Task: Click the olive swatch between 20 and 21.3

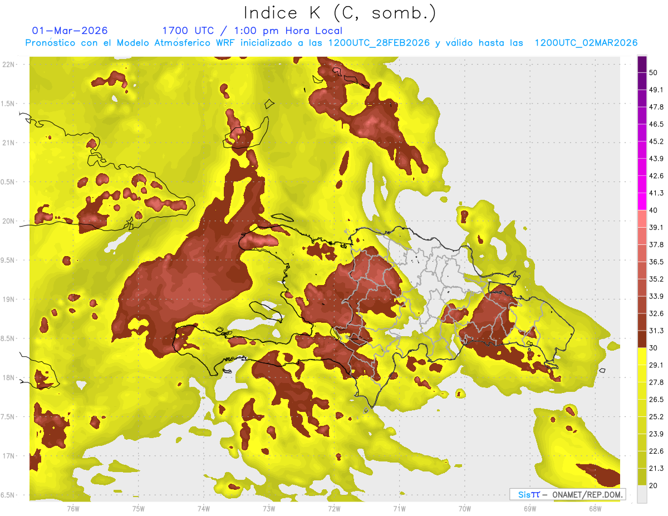Action: [x=642, y=476]
